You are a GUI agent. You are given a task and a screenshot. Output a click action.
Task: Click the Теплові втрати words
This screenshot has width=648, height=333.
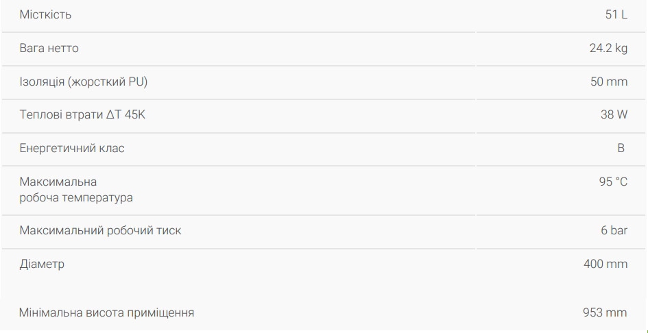point(61,115)
